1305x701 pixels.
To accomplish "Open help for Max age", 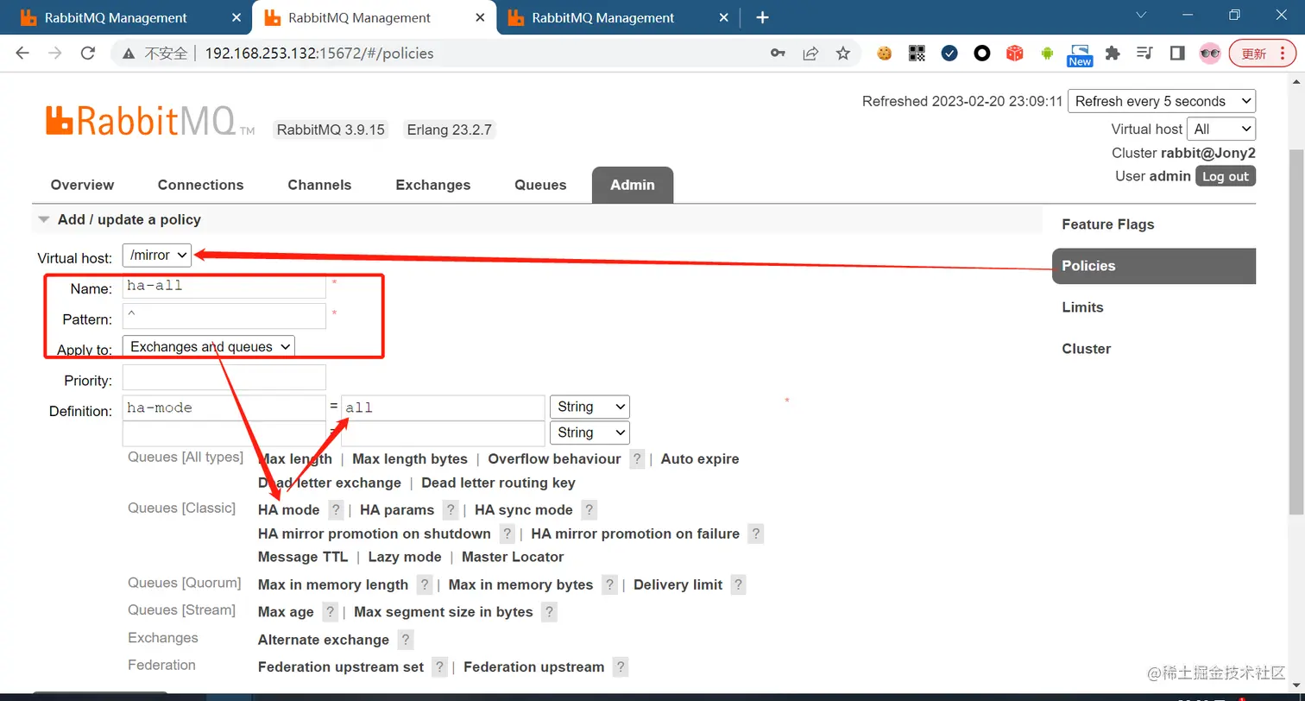I will click(330, 612).
